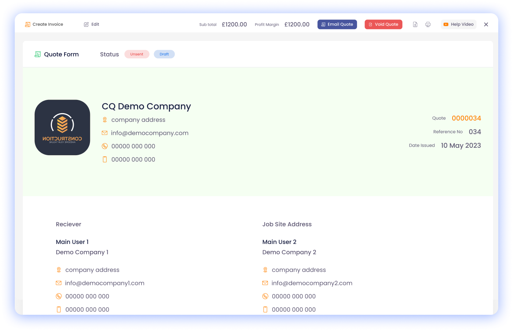
Task: Click the Sub total £1200.00 value
Action: pyautogui.click(x=234, y=24)
